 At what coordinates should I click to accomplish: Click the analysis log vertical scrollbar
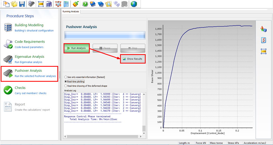coord(144,128)
